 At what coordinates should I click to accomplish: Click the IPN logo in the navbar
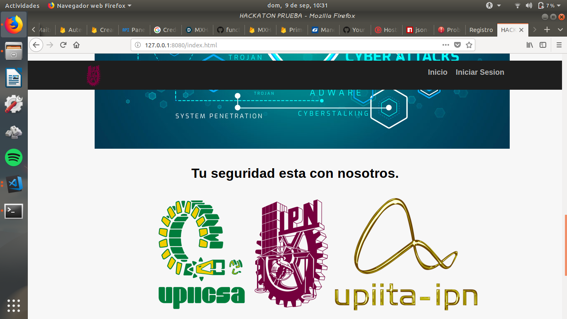pos(93,75)
